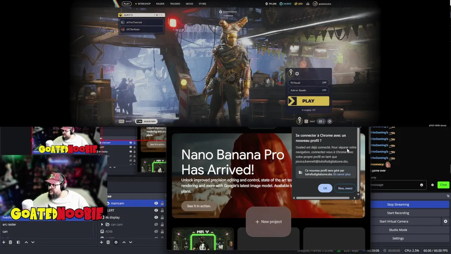Viewport: 451px width, 254px height.
Task: Open the PLAY tab in game menu
Action: click(127, 4)
